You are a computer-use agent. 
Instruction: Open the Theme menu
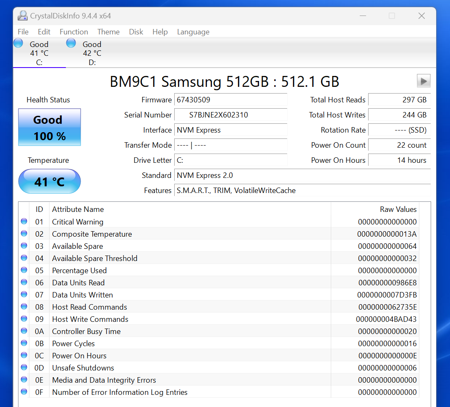pyautogui.click(x=108, y=32)
